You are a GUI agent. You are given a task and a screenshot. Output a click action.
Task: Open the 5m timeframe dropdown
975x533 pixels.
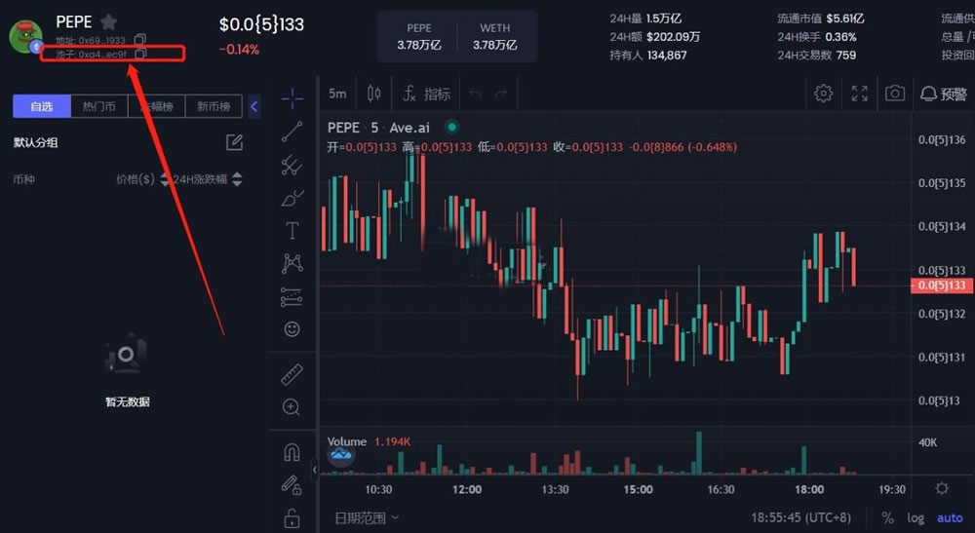pos(337,94)
